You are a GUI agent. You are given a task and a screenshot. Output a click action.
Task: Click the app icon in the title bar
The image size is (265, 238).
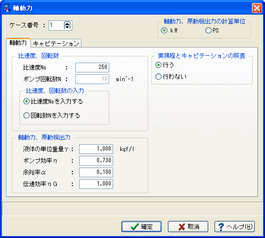coord(7,8)
